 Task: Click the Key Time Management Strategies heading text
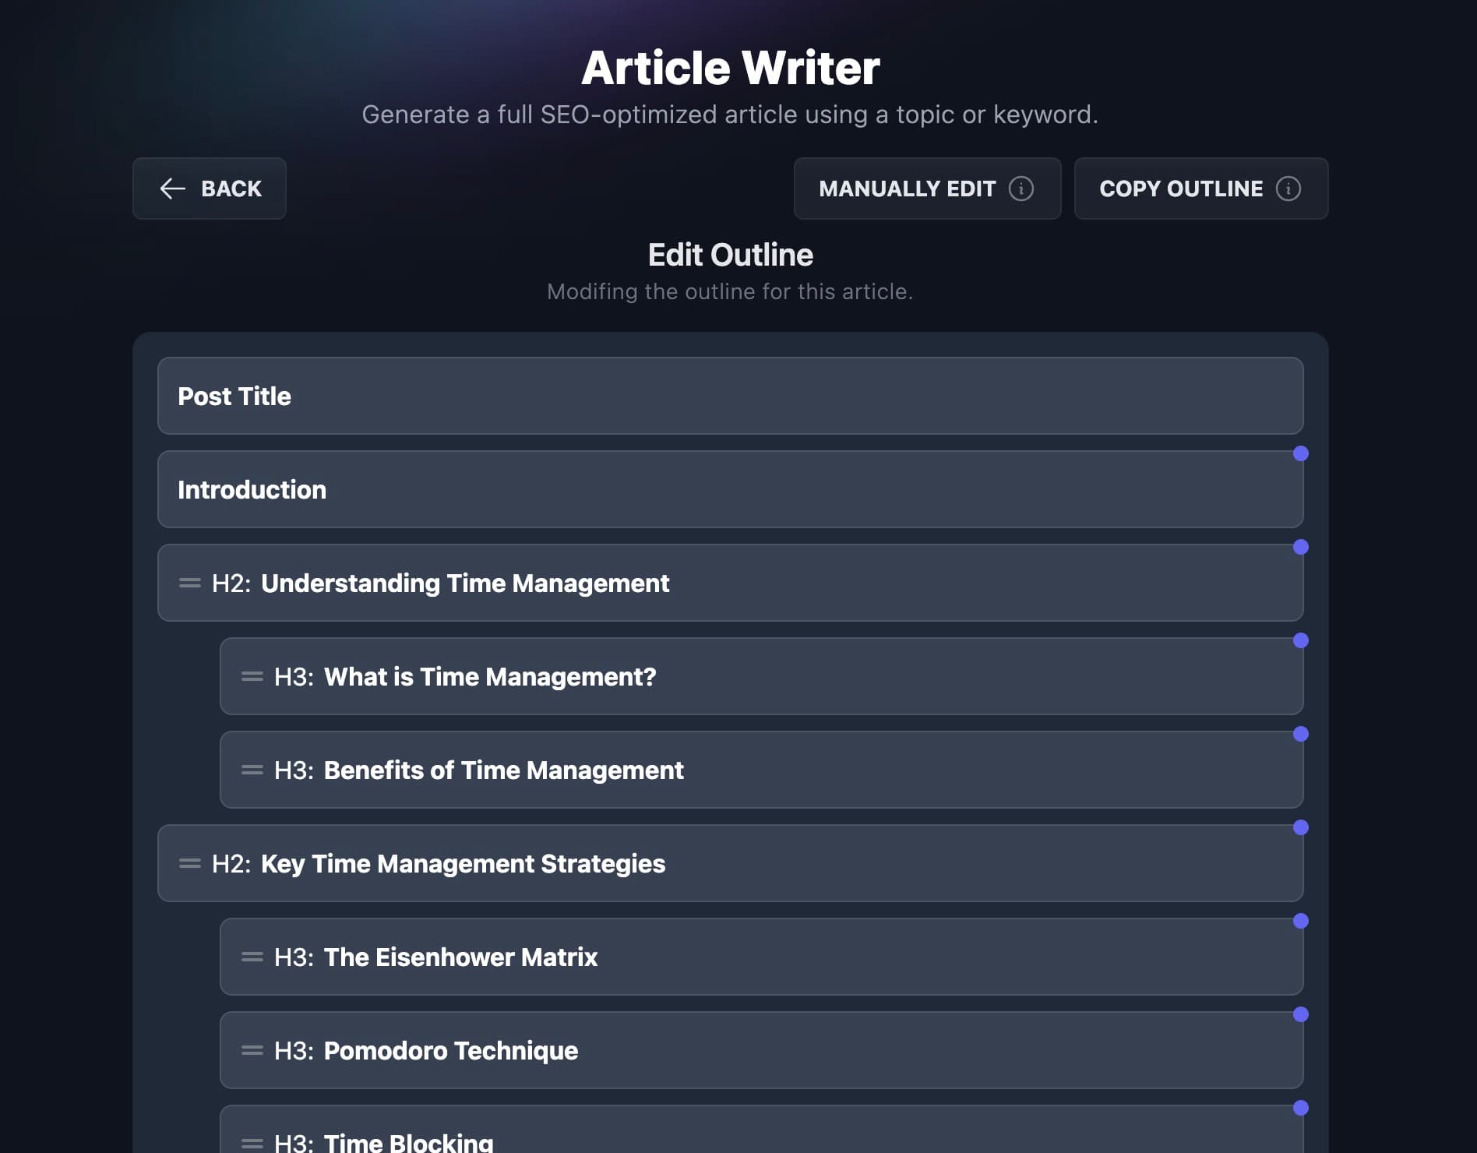coord(463,863)
